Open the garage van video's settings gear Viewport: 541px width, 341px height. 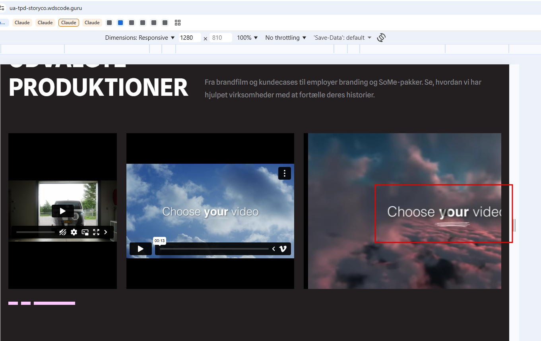74,232
